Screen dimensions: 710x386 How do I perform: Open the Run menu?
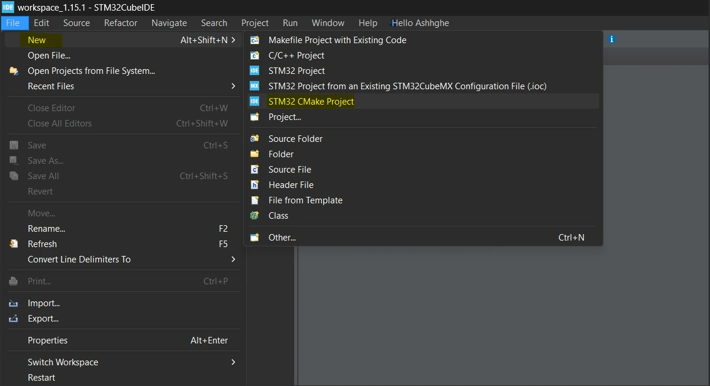[290, 23]
